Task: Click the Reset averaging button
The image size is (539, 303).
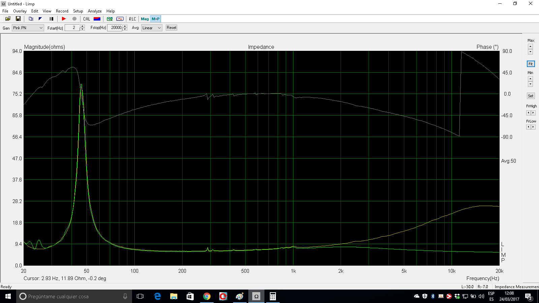Action: point(171,28)
